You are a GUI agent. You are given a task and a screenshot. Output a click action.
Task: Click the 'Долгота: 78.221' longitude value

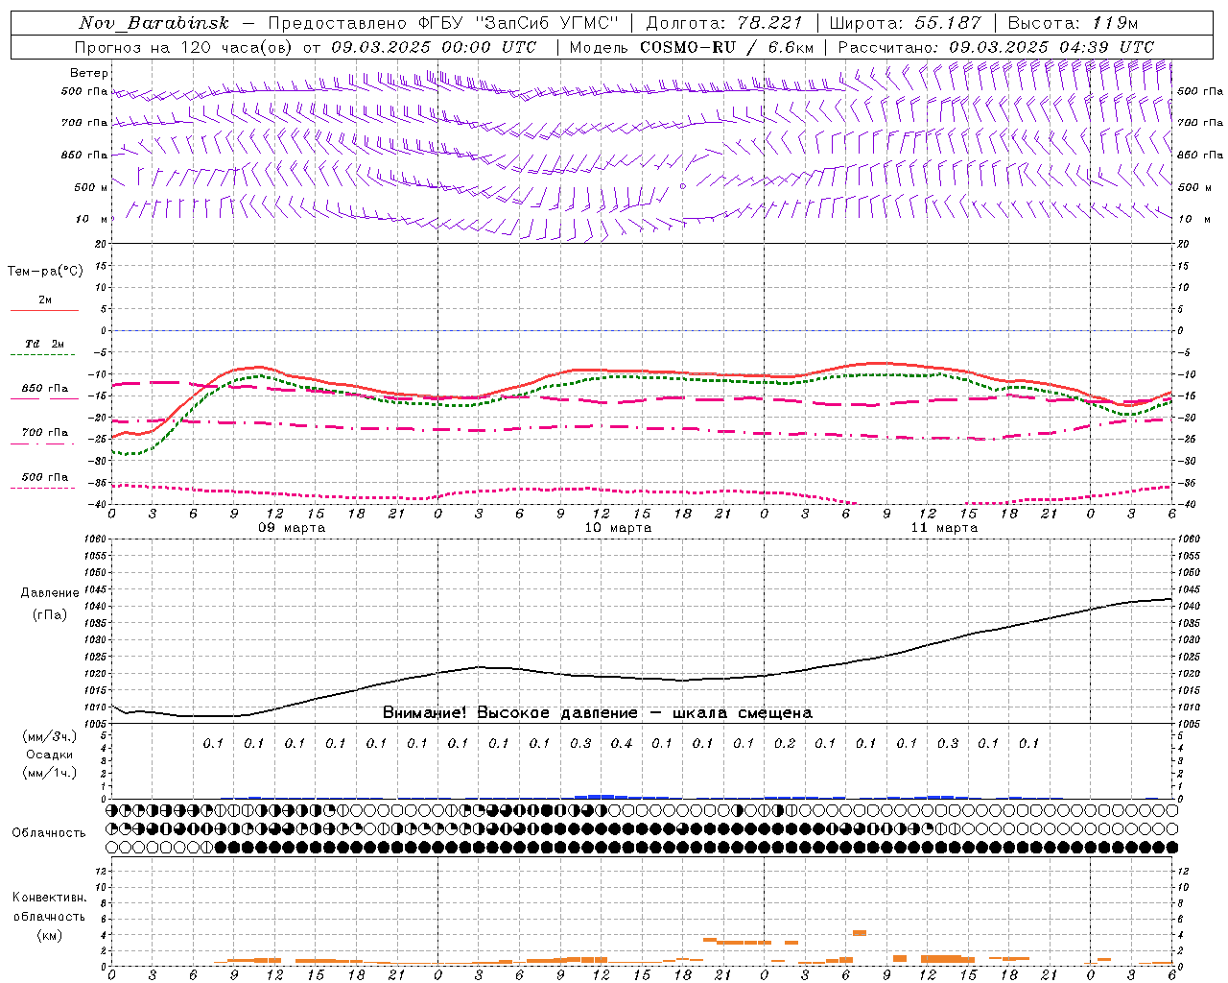pyautogui.click(x=725, y=23)
